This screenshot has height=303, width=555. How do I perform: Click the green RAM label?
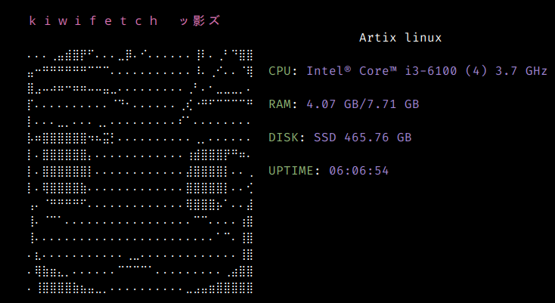(x=280, y=104)
